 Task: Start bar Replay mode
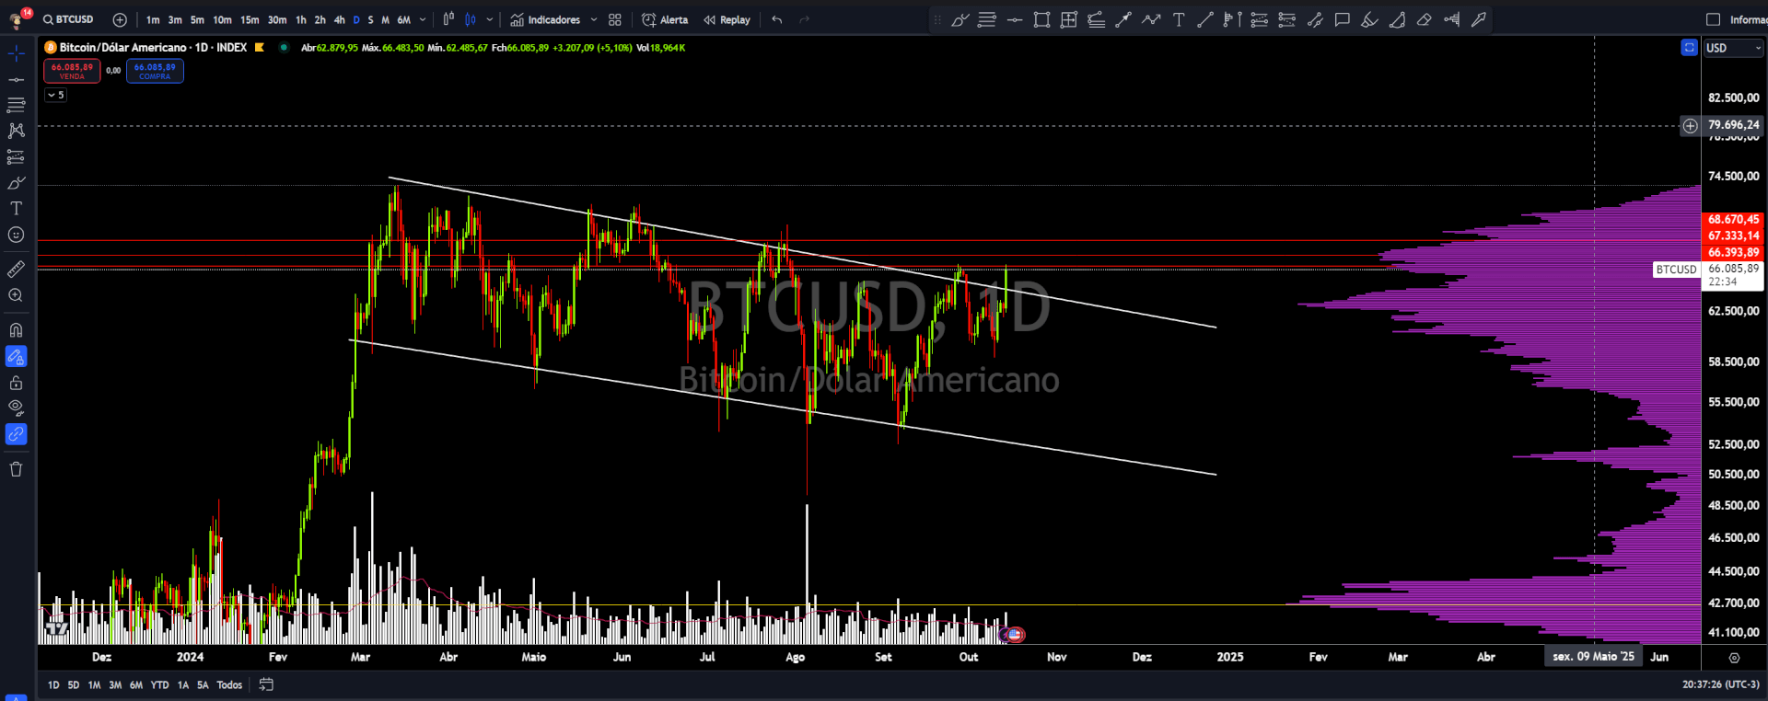(727, 19)
